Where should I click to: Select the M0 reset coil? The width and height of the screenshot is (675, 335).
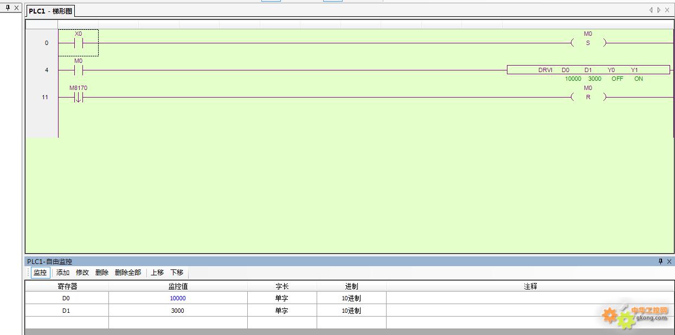(x=588, y=97)
